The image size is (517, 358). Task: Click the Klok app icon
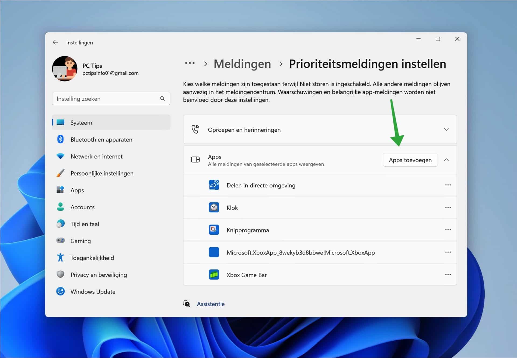point(214,207)
